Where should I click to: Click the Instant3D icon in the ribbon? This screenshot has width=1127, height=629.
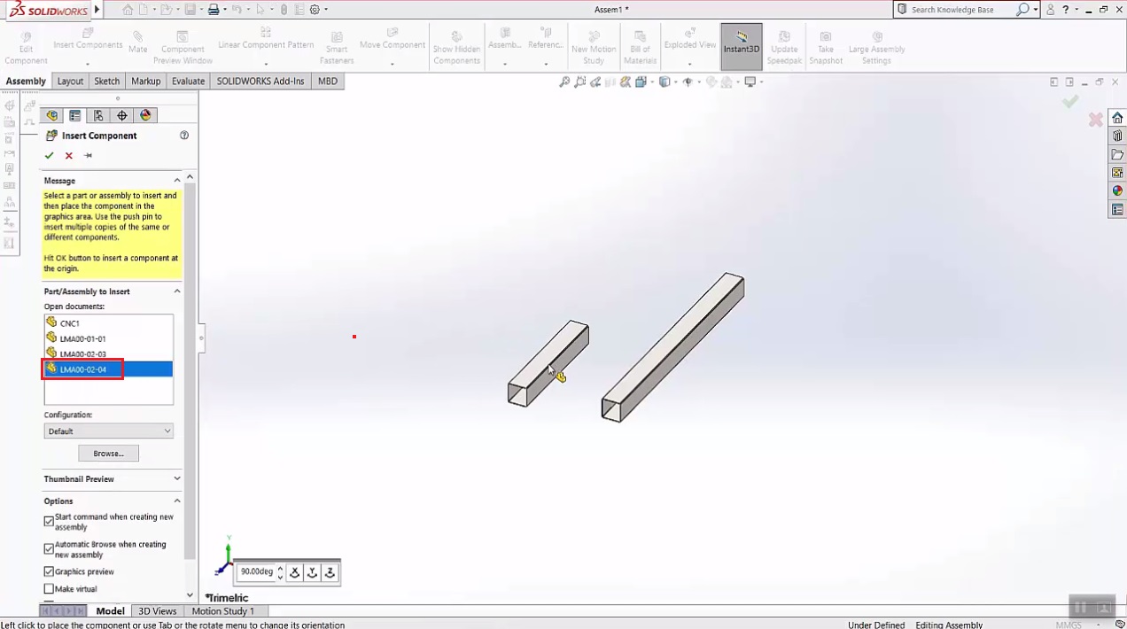(741, 45)
